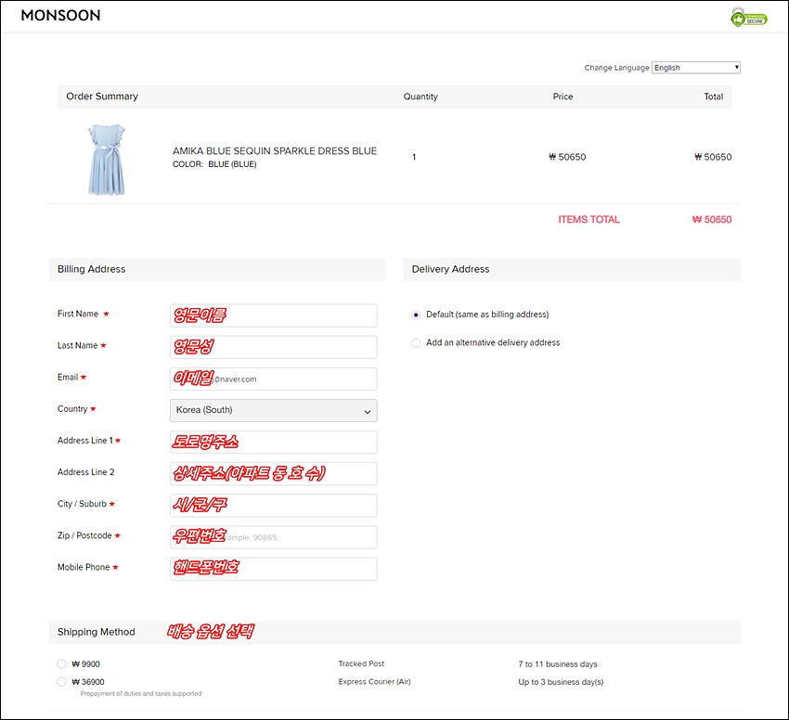Click the Prepayment of duties and taxes note
Image resolution: width=789 pixels, height=720 pixels.
141,693
